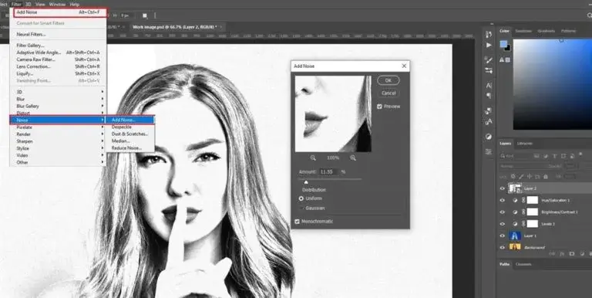Click the add layer mask icon at Layers bottom

click(x=572, y=254)
